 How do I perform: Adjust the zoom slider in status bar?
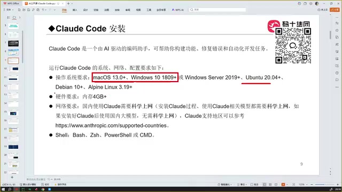pyautogui.click(x=324, y=185)
